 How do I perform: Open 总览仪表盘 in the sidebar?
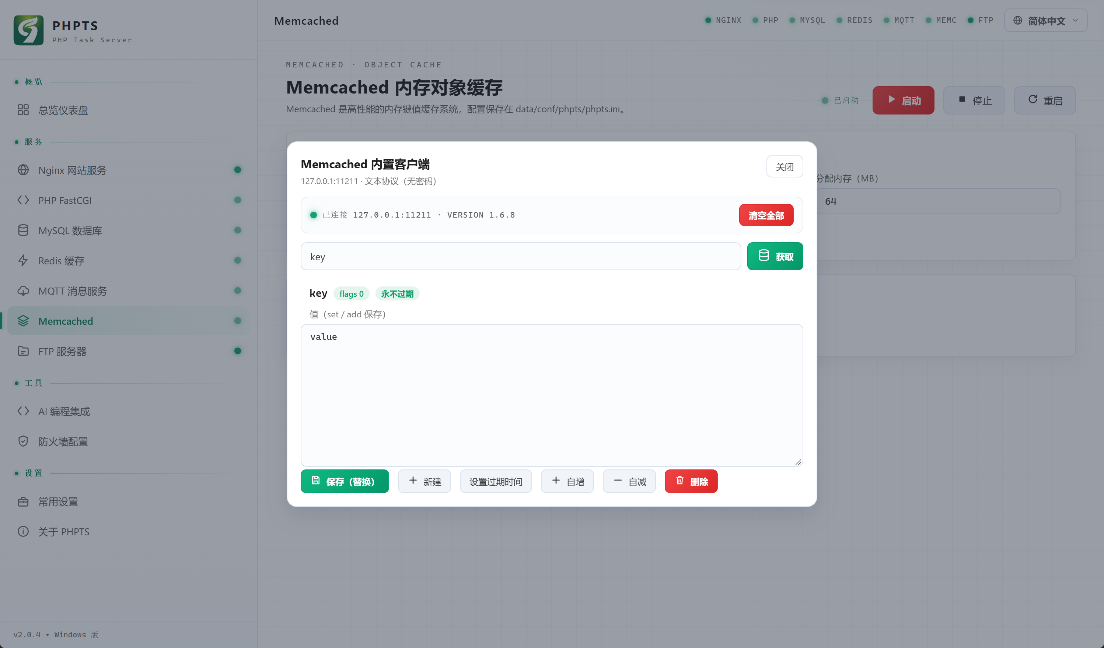129,110
